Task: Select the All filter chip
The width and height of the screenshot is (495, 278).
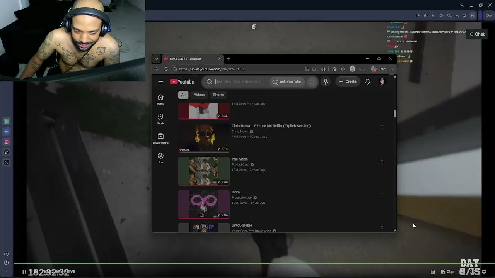Action: pyautogui.click(x=183, y=95)
